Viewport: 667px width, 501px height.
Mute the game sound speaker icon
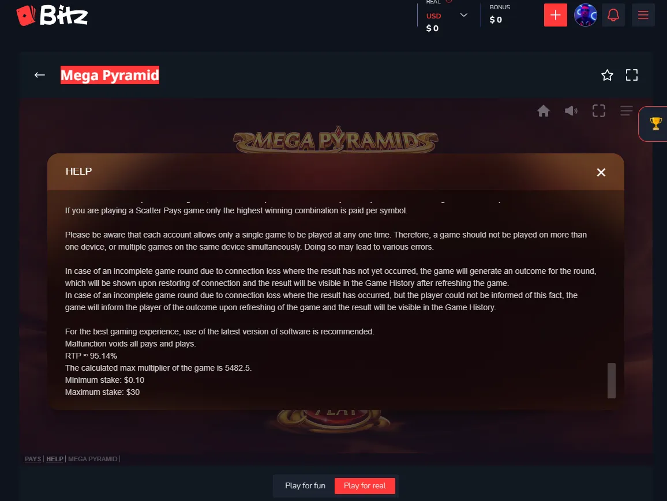(571, 111)
